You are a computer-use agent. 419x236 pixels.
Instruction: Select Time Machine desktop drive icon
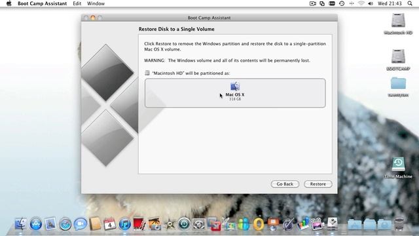(x=398, y=164)
